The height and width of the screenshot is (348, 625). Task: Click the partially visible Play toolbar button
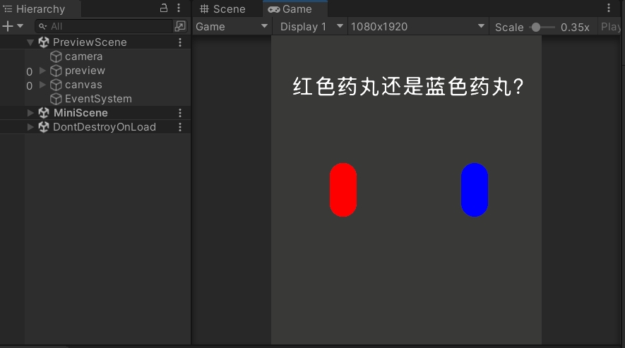(x=610, y=27)
